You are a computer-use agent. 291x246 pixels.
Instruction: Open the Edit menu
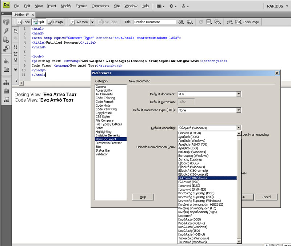27,6
